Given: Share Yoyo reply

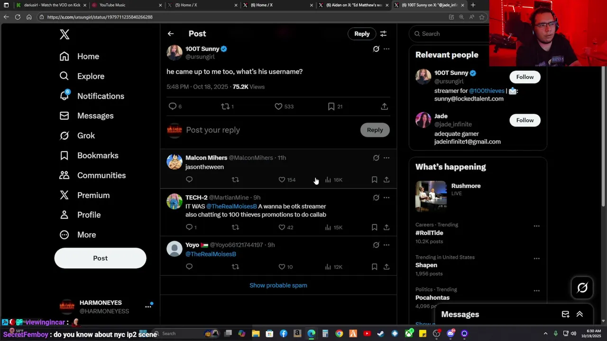Looking at the screenshot, I should (386, 267).
